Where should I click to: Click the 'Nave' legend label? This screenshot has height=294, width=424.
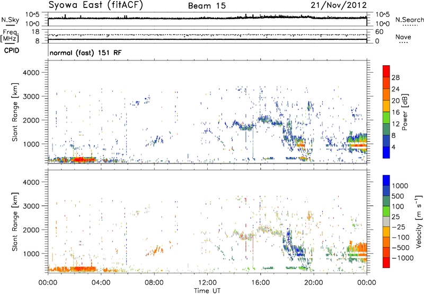pyautogui.click(x=403, y=37)
